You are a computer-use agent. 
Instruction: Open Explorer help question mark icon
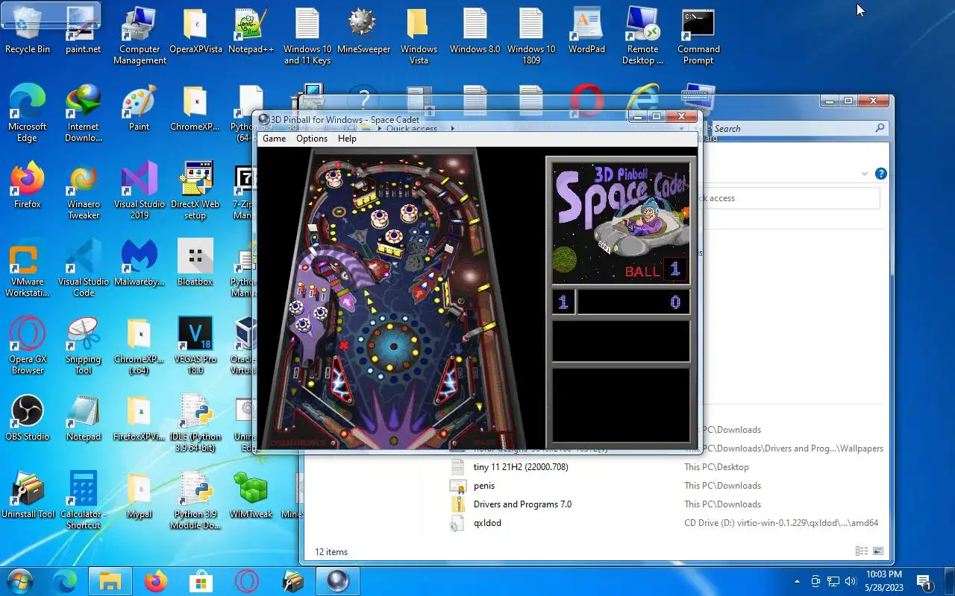pos(881,174)
